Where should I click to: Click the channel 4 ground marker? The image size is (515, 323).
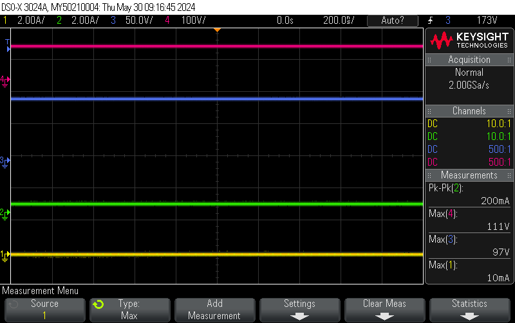[x=5, y=82]
